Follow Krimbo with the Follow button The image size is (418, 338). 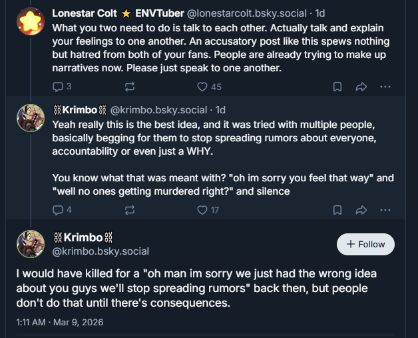pyautogui.click(x=365, y=244)
